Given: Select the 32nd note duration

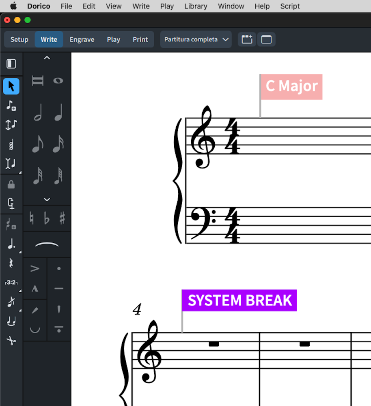Looking at the screenshot, I should [x=38, y=175].
